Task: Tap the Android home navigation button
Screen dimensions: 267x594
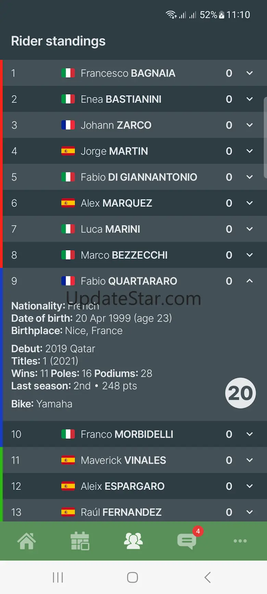Action: (x=132, y=577)
